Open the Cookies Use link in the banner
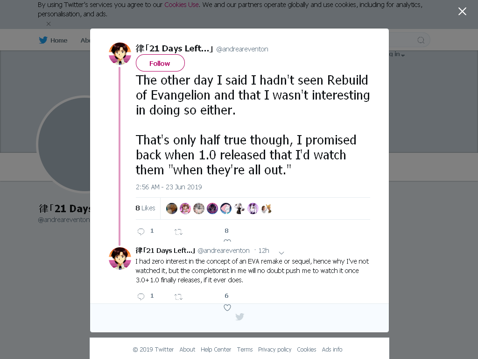Image resolution: width=478 pixels, height=359 pixels. [182, 5]
